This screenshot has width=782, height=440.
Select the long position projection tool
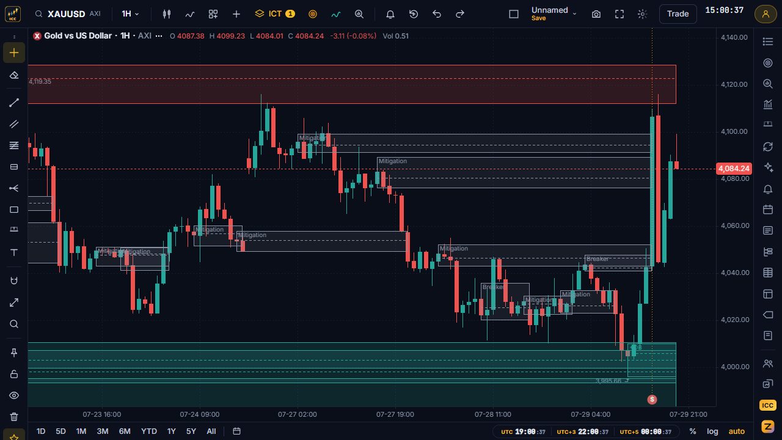tap(14, 231)
